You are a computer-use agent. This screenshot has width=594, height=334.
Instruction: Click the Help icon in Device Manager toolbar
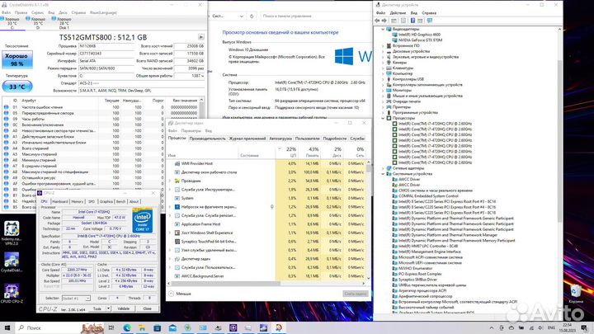point(412,21)
